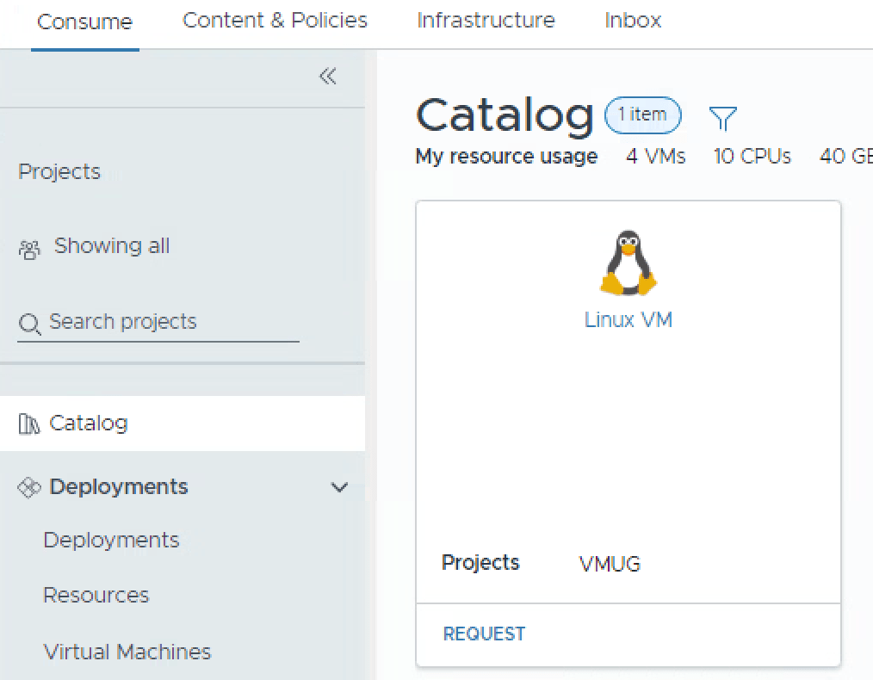Open Virtual Machines in the sidebar
Image resolution: width=873 pixels, height=680 pixels.
tap(127, 652)
